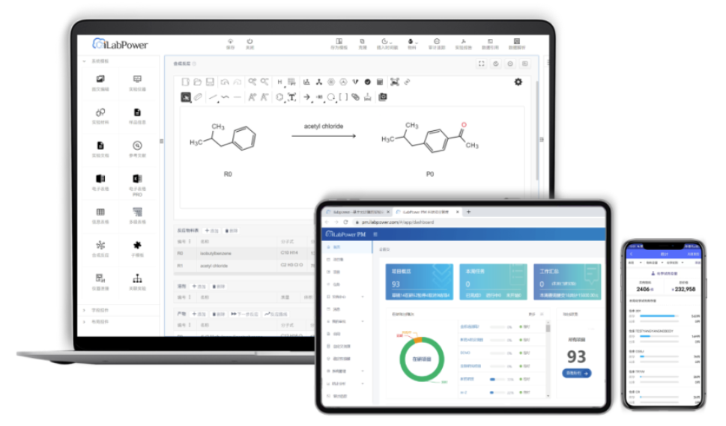
Task: Click the info table icon in the sidebar
Action: [x=100, y=213]
